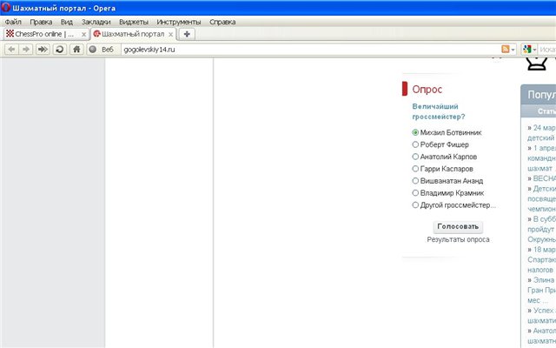Select Михаил Ботвинник radio option
The height and width of the screenshot is (348, 556).
416,132
